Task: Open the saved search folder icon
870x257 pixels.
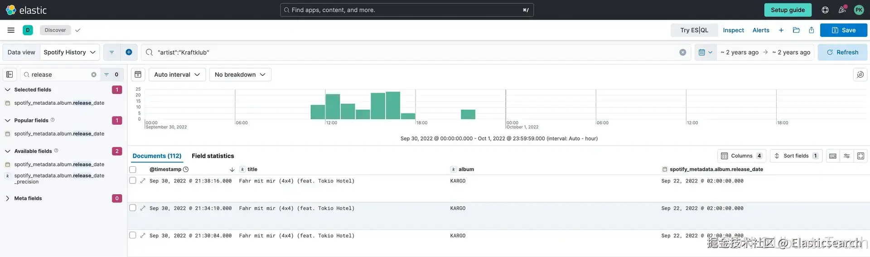Action: [796, 30]
